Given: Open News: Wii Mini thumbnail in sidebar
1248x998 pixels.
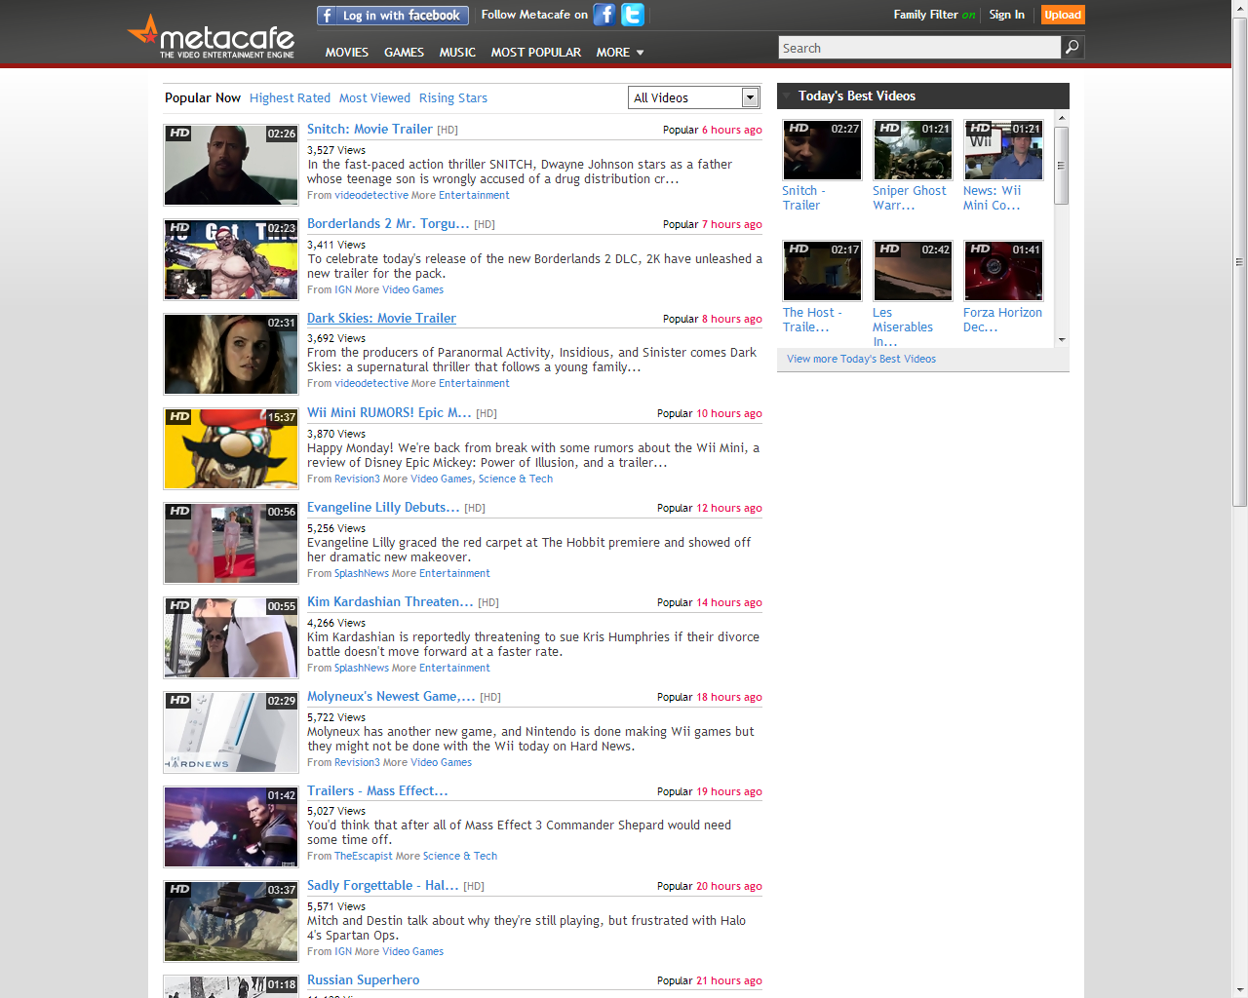Looking at the screenshot, I should pos(1003,150).
